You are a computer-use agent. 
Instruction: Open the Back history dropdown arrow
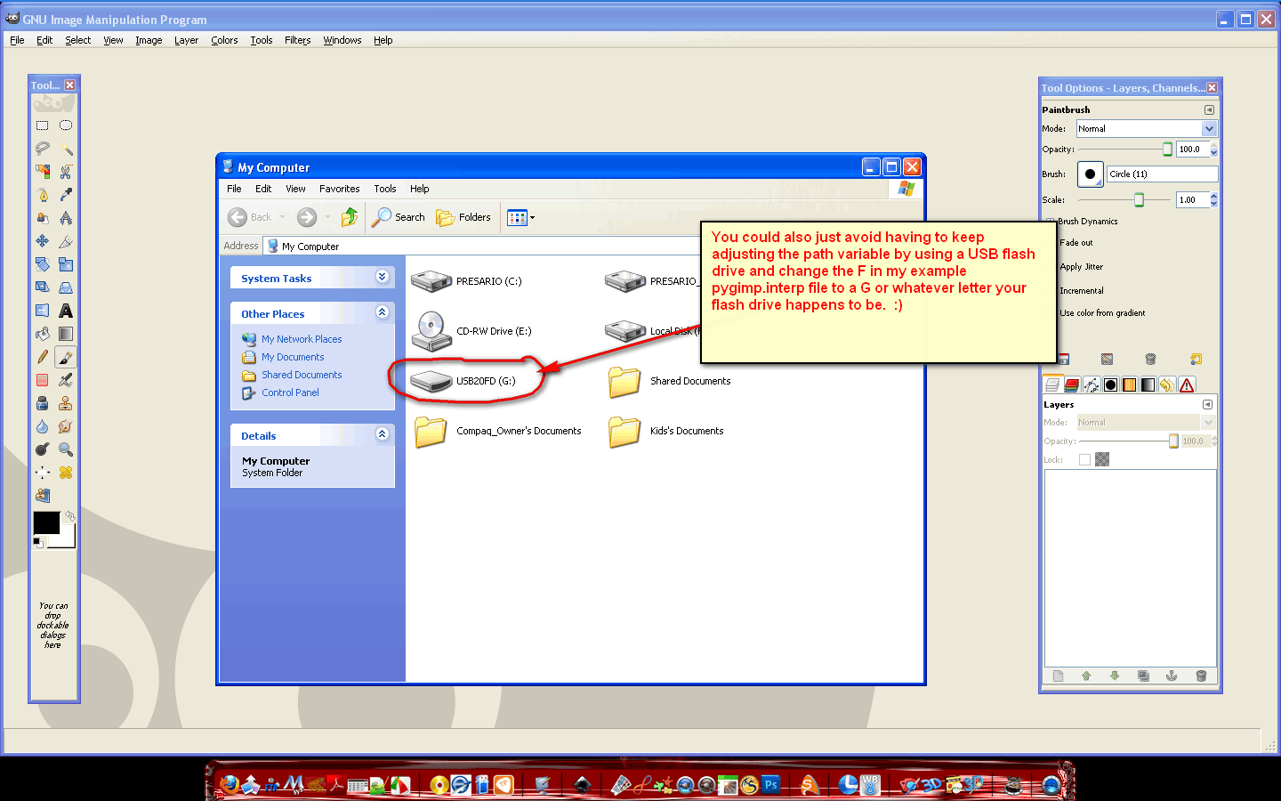pos(282,217)
